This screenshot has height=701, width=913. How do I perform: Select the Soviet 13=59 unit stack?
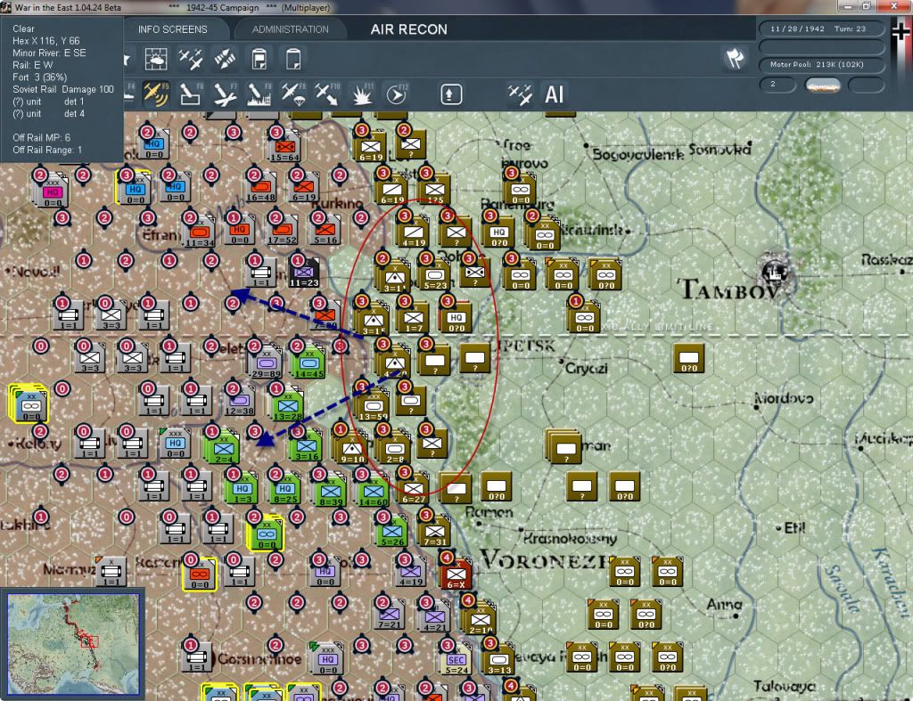(x=374, y=405)
